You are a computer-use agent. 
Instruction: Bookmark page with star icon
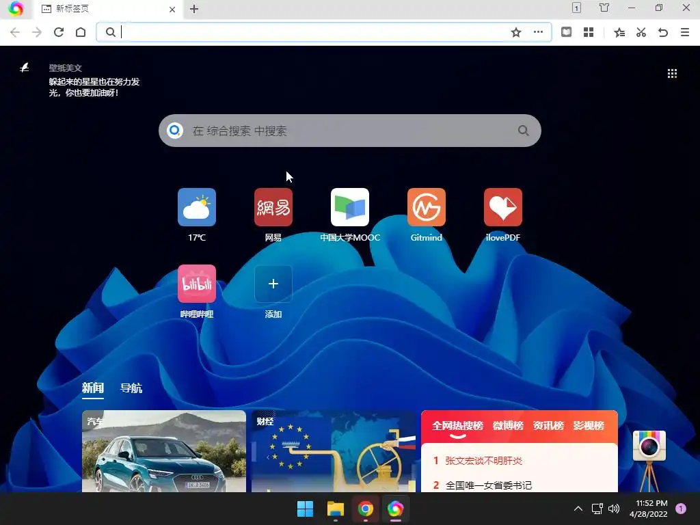[x=516, y=32]
